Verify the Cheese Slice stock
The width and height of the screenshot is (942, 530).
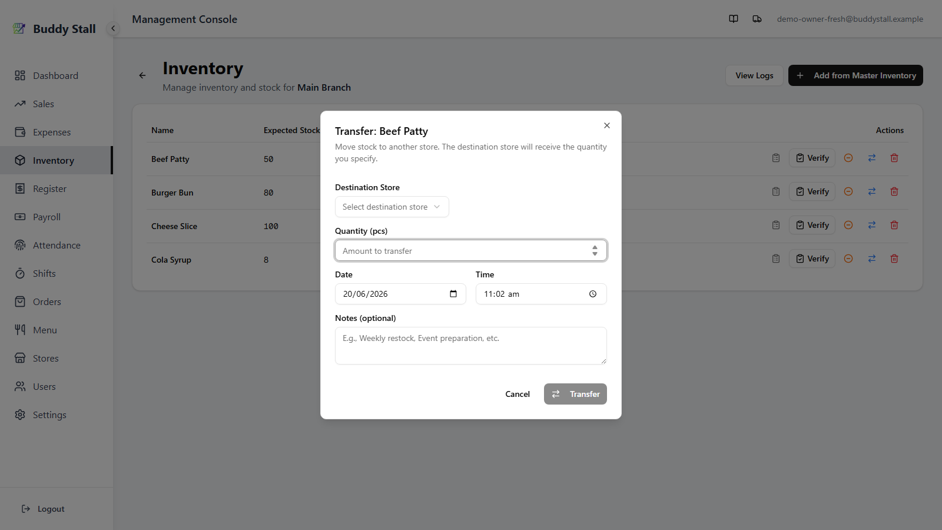(x=812, y=225)
